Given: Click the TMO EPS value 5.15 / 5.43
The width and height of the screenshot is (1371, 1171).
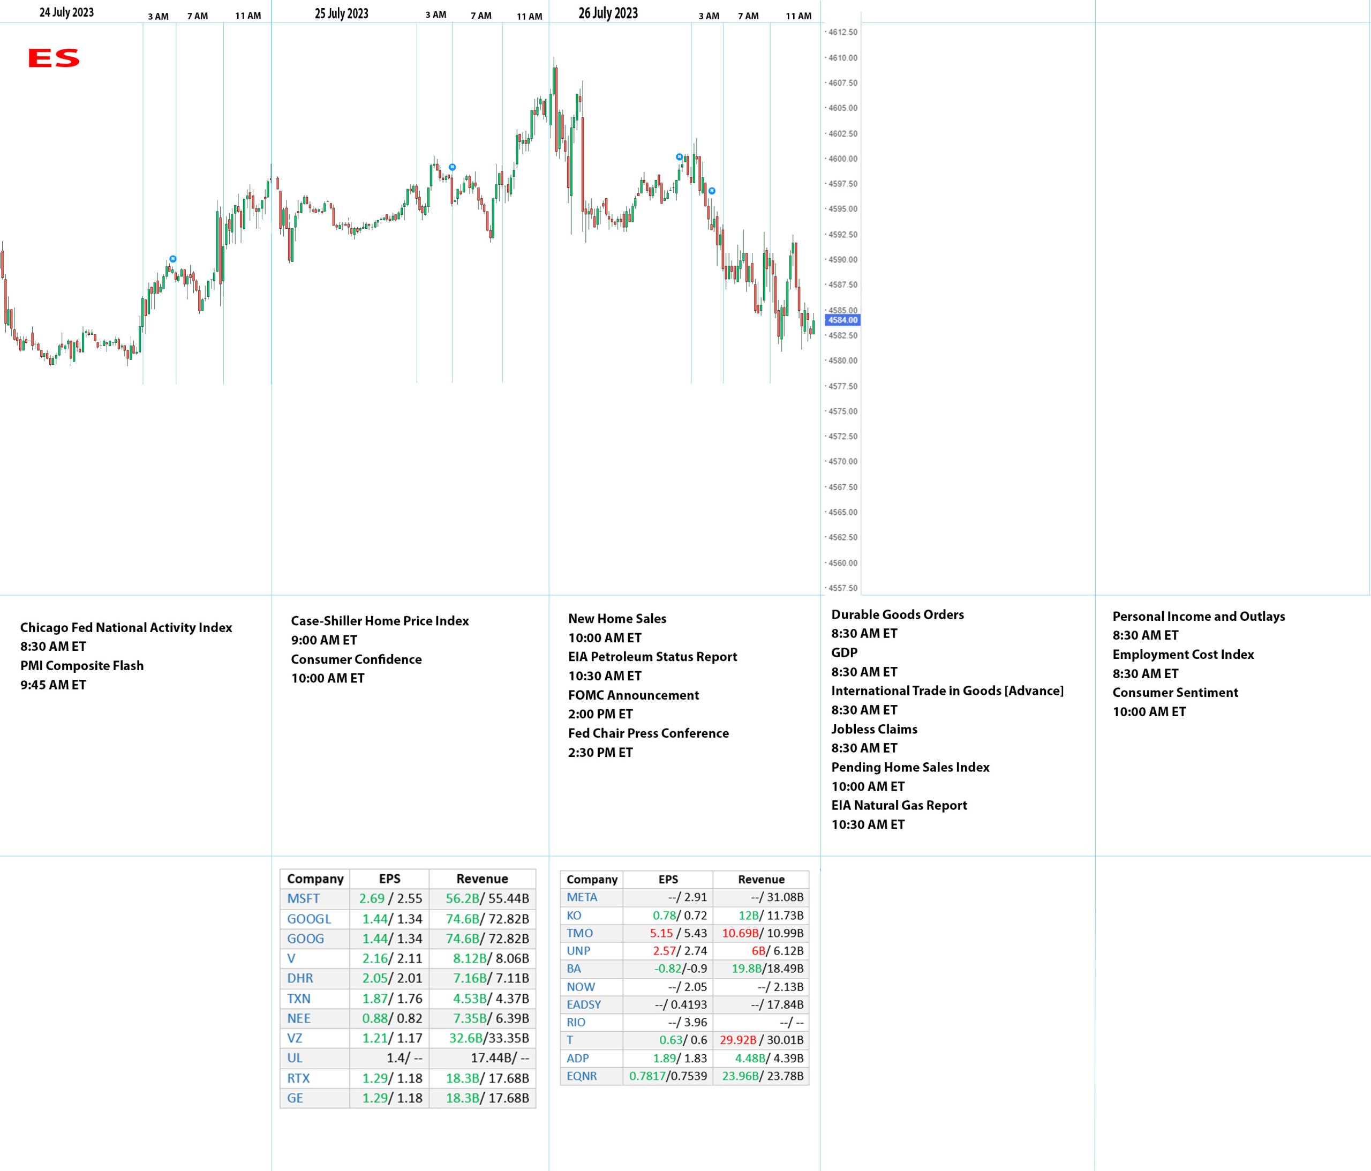Looking at the screenshot, I should click(x=678, y=933).
